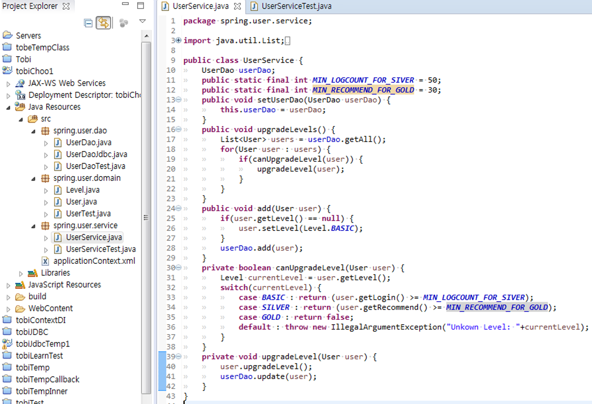592x404 pixels.
Task: Expand the Deployment Descriptor node
Action: pos(8,95)
